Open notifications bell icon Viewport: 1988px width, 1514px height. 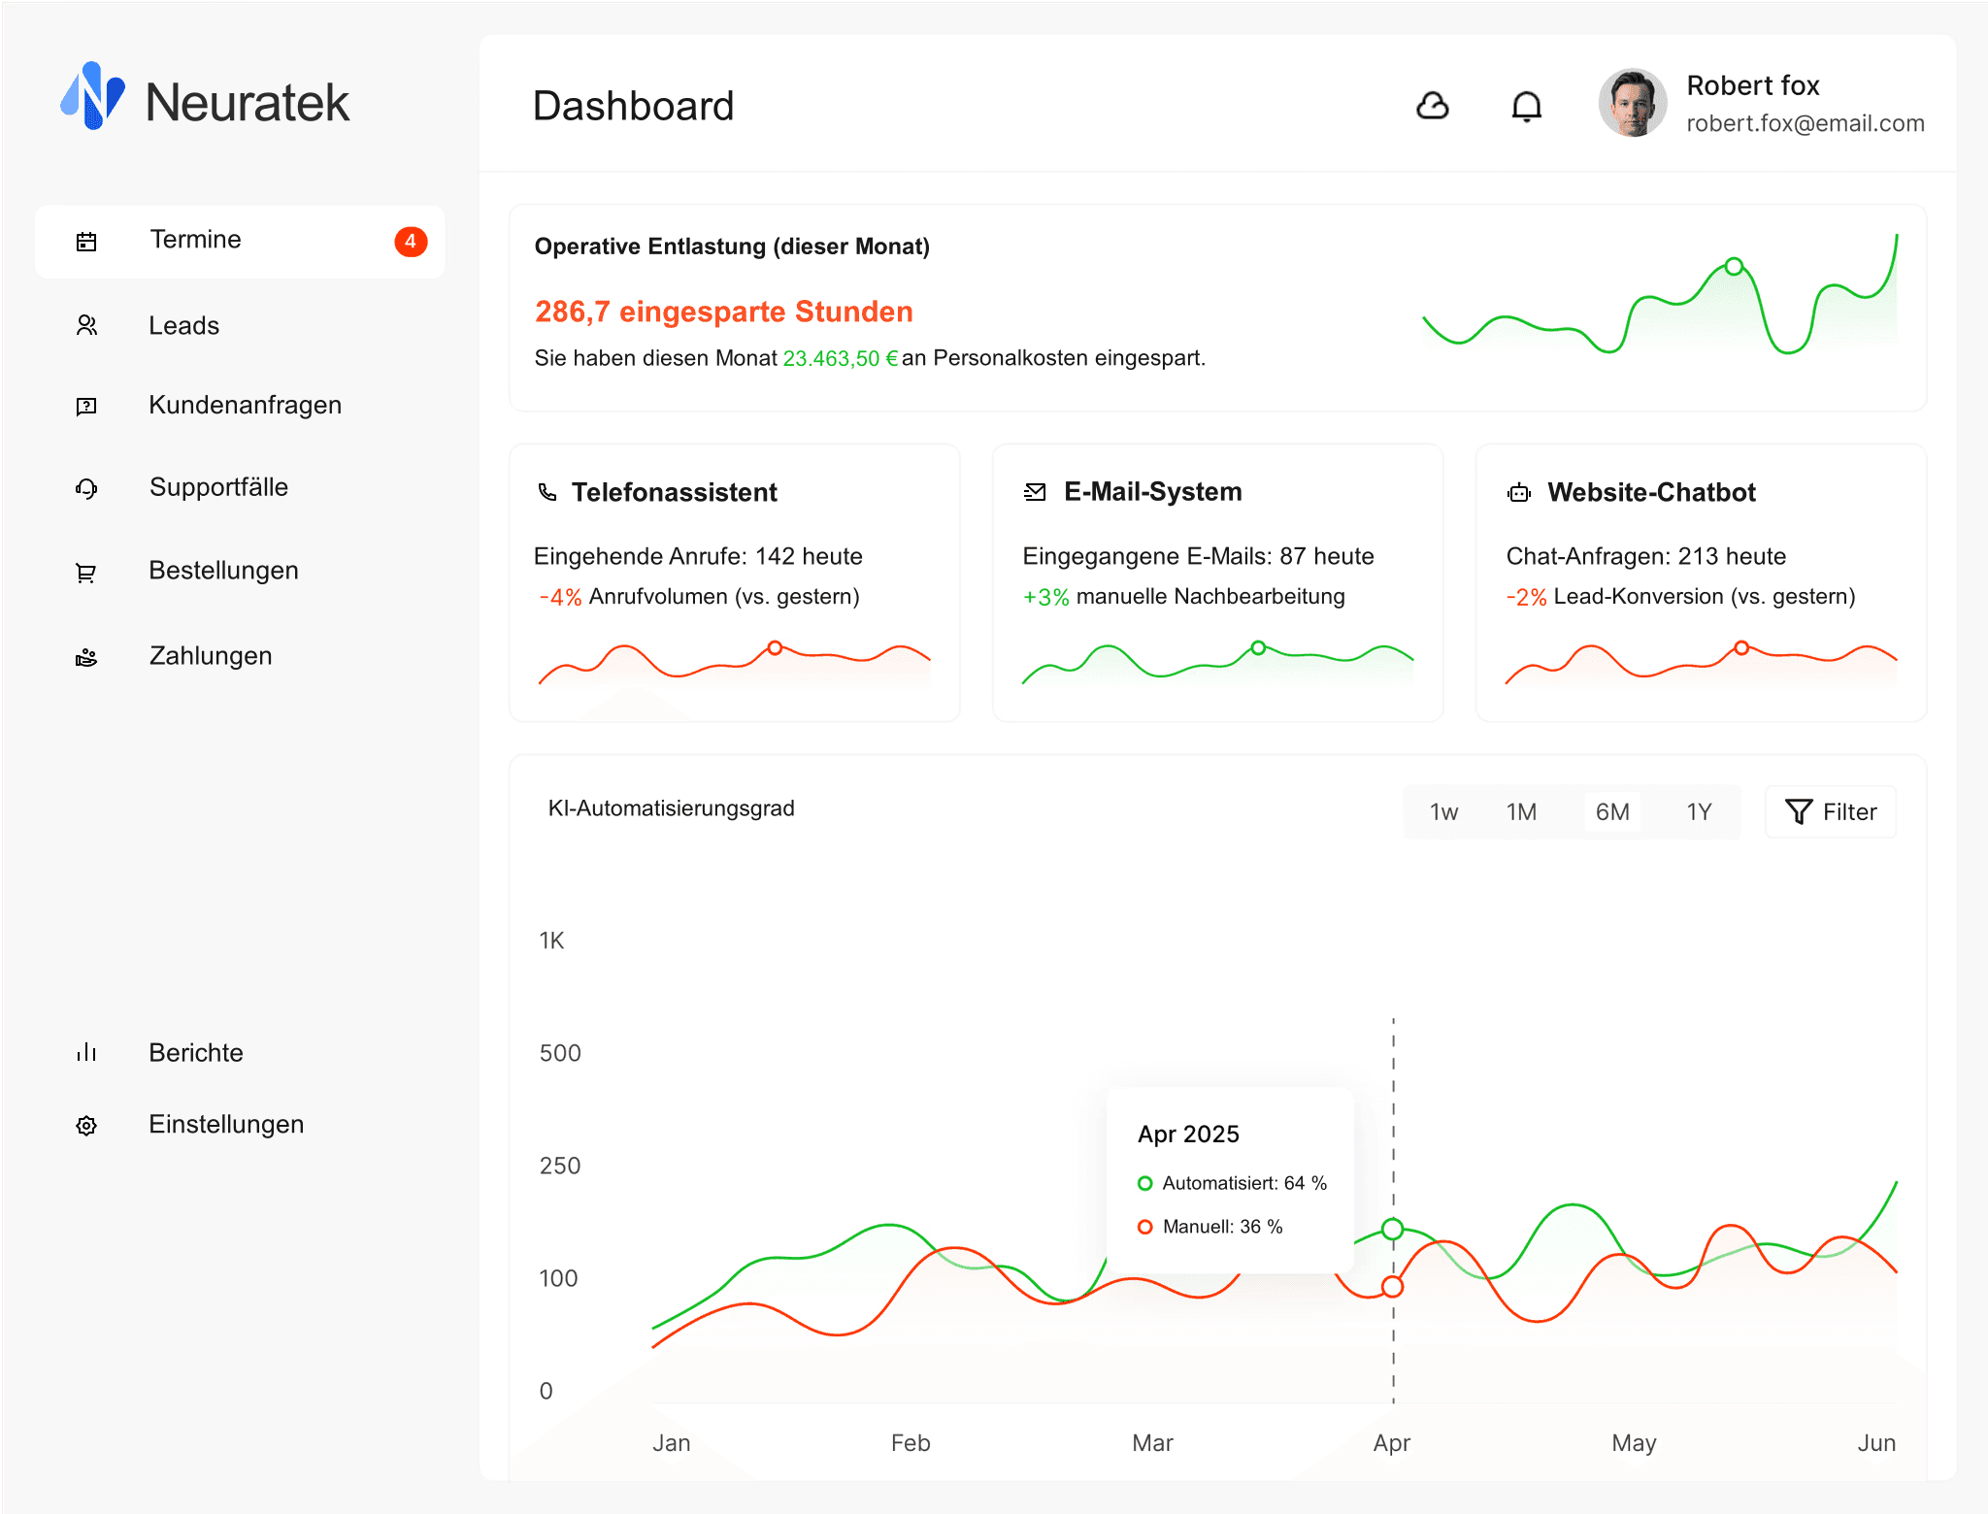[x=1526, y=106]
